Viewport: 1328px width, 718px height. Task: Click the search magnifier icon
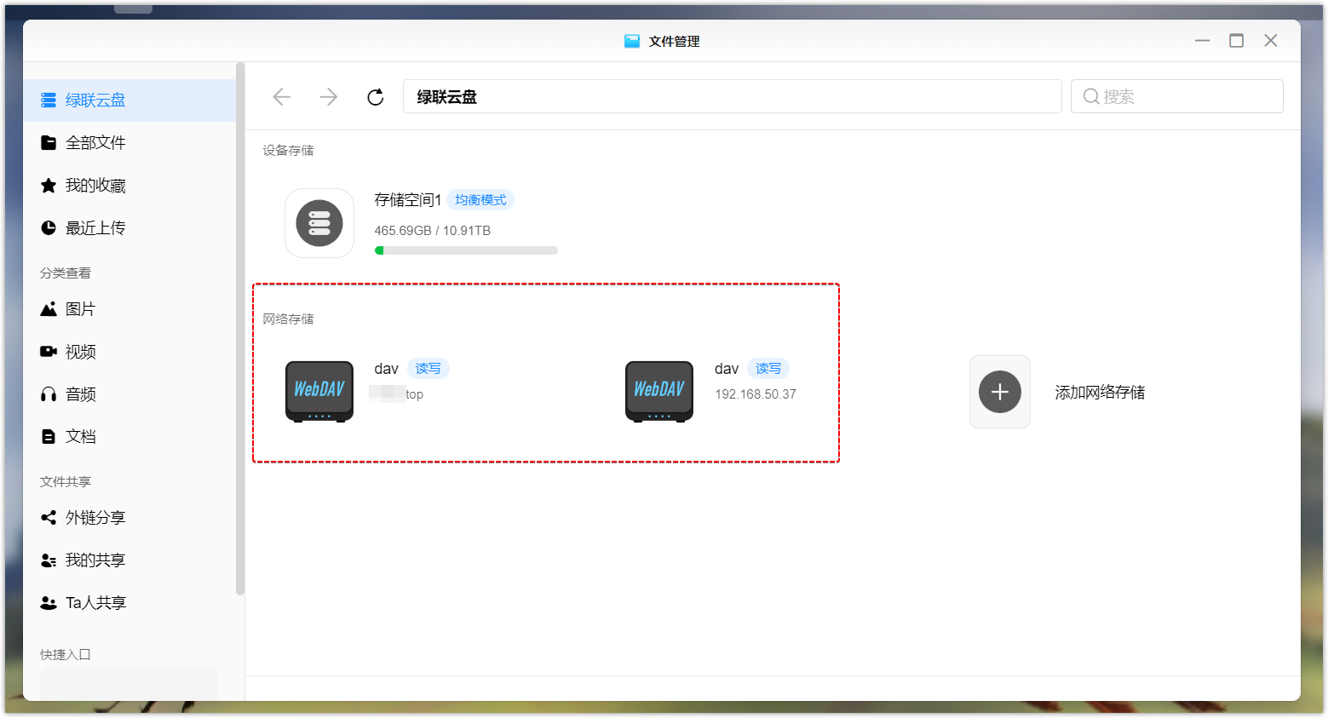coord(1090,96)
